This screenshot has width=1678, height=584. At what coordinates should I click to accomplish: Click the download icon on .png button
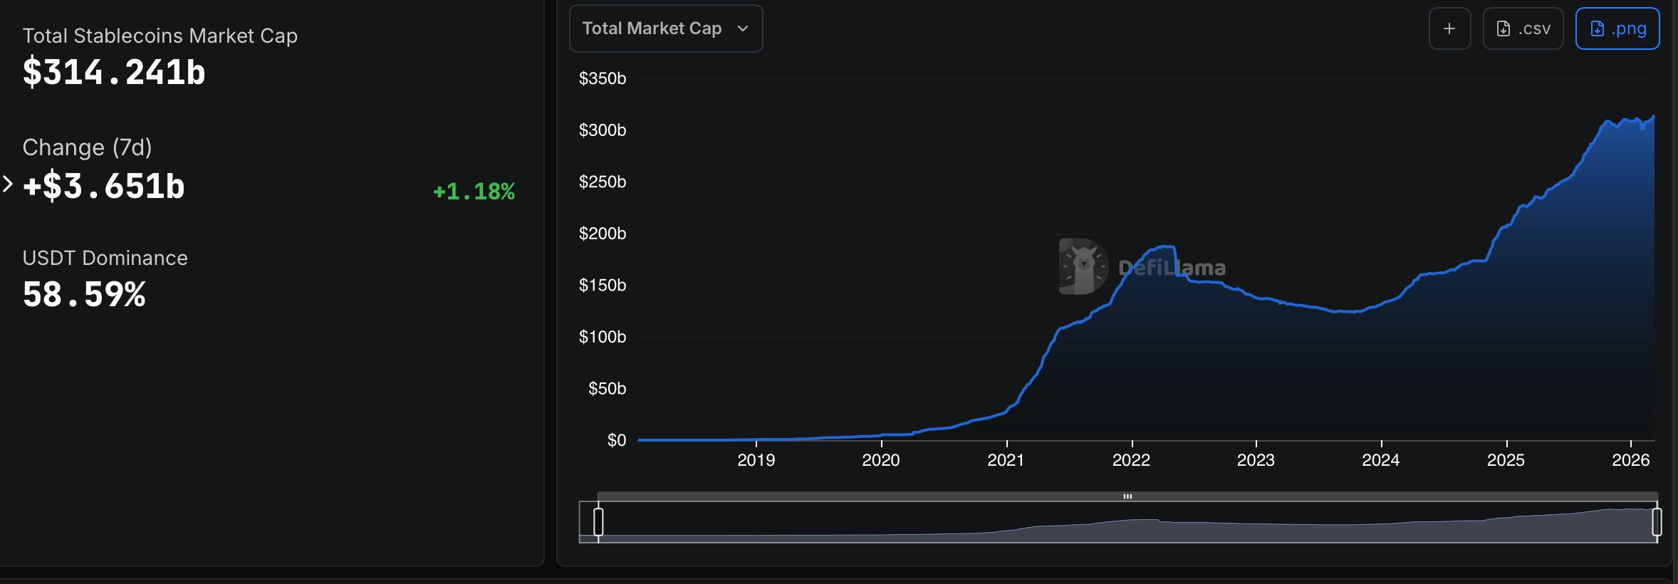(1598, 28)
